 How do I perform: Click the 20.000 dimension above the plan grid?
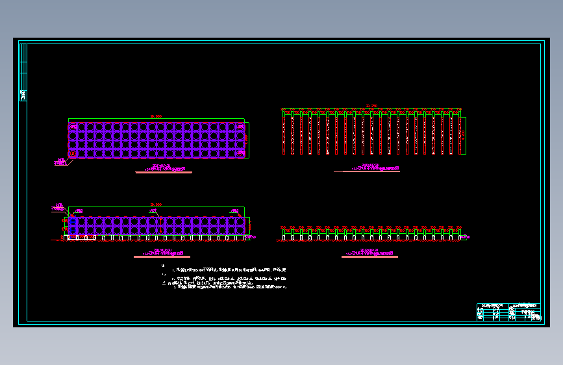156,116
